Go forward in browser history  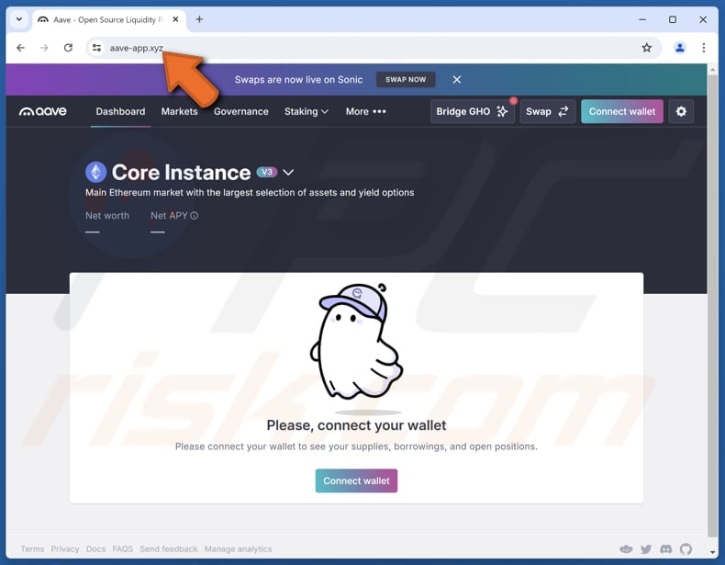click(44, 48)
